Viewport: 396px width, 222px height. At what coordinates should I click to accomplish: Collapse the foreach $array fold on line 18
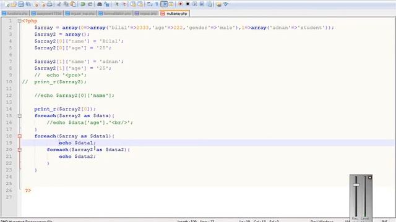point(19,136)
